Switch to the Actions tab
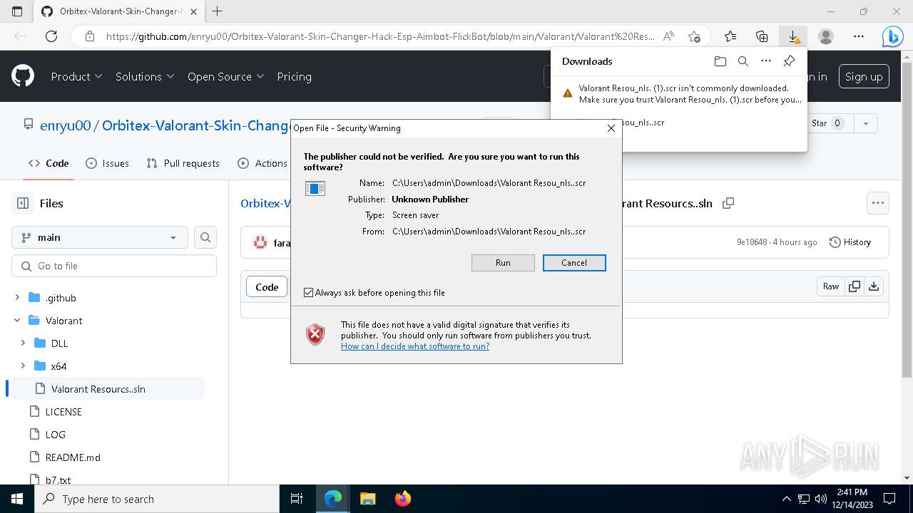This screenshot has height=513, width=913. pos(262,163)
